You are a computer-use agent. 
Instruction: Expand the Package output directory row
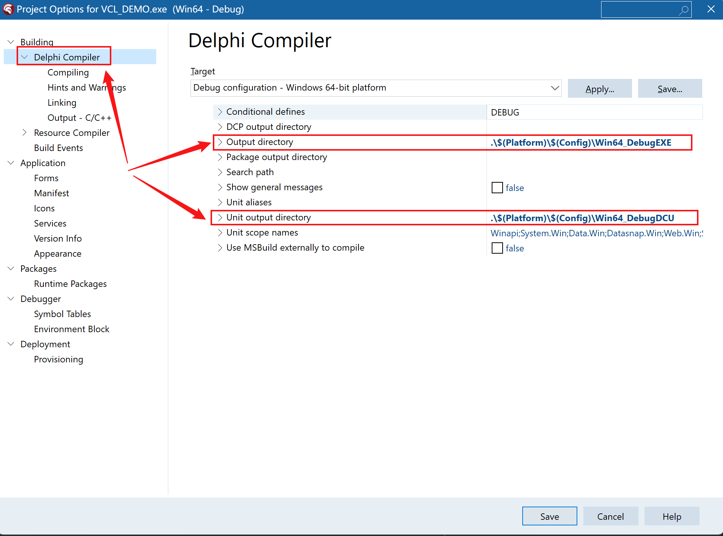220,157
